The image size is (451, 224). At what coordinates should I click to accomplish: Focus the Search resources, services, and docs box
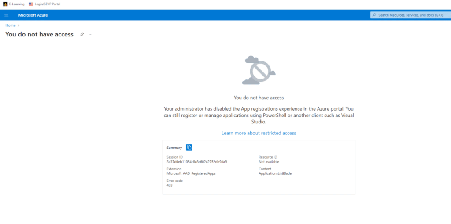click(412, 15)
